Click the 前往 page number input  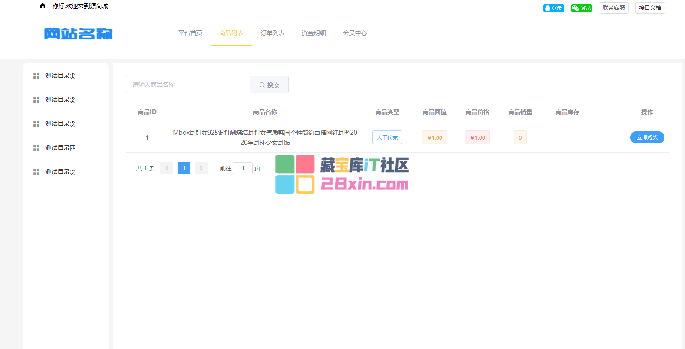[243, 168]
